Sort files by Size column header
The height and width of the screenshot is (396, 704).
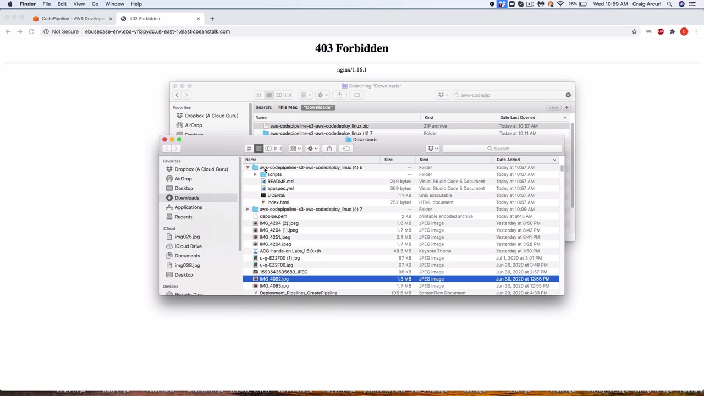pos(388,159)
